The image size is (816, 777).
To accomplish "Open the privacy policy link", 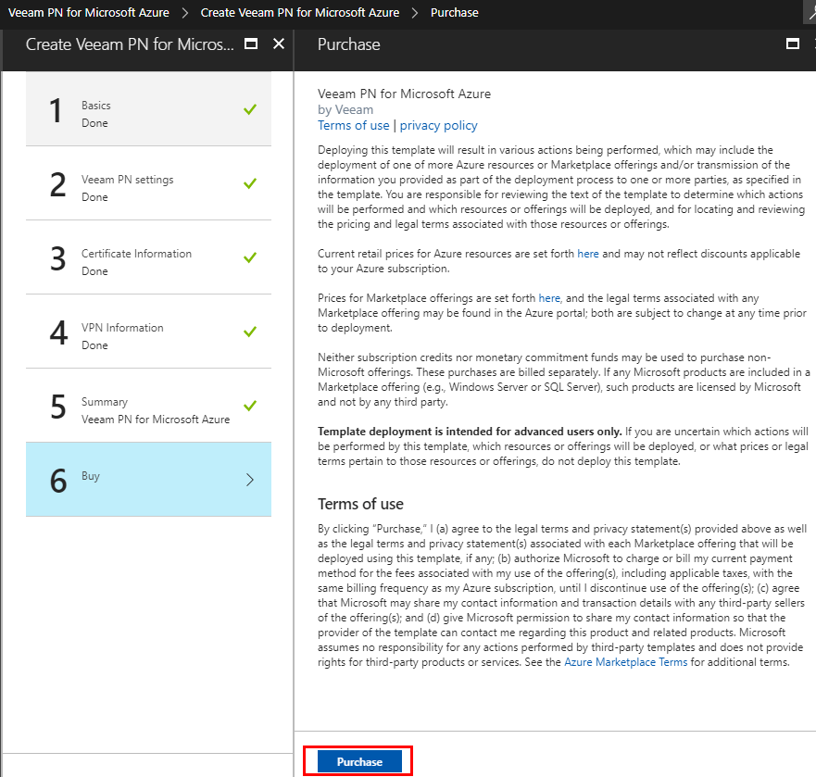I will click(438, 125).
